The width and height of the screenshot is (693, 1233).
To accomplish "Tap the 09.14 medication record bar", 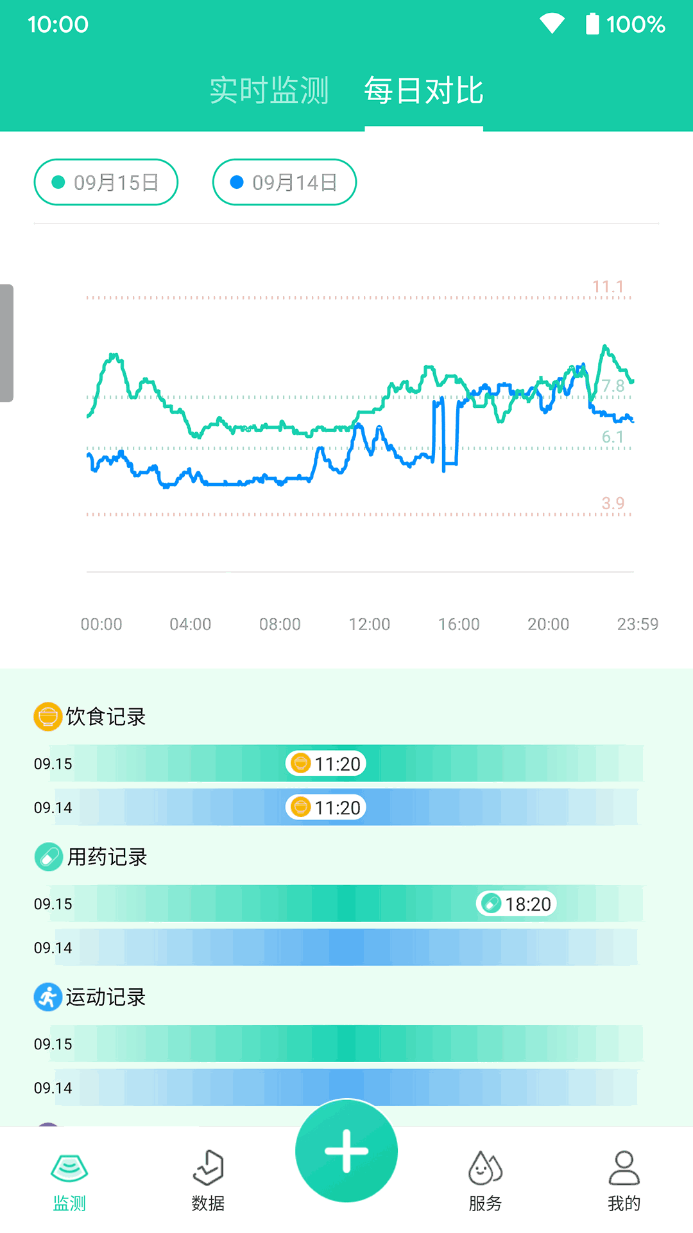I will pyautogui.click(x=346, y=947).
